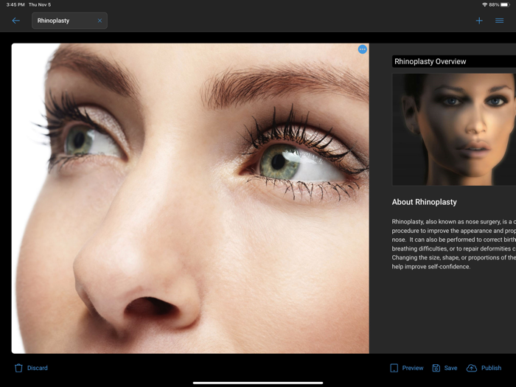The height and width of the screenshot is (387, 516).
Task: Tap the back arrow icon
Action: (15, 21)
